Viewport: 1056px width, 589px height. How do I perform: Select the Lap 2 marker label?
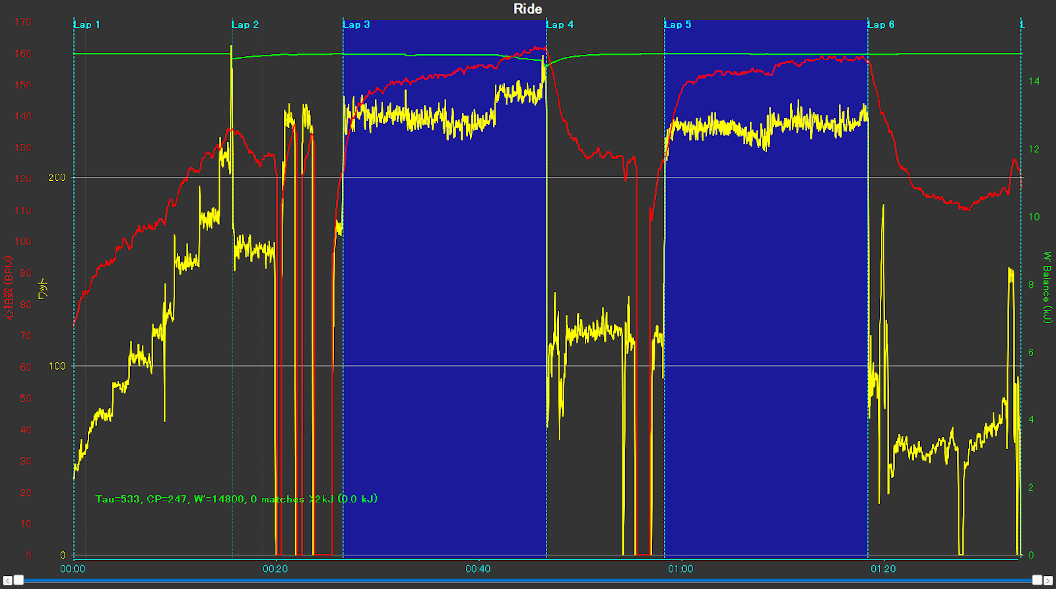(x=246, y=24)
